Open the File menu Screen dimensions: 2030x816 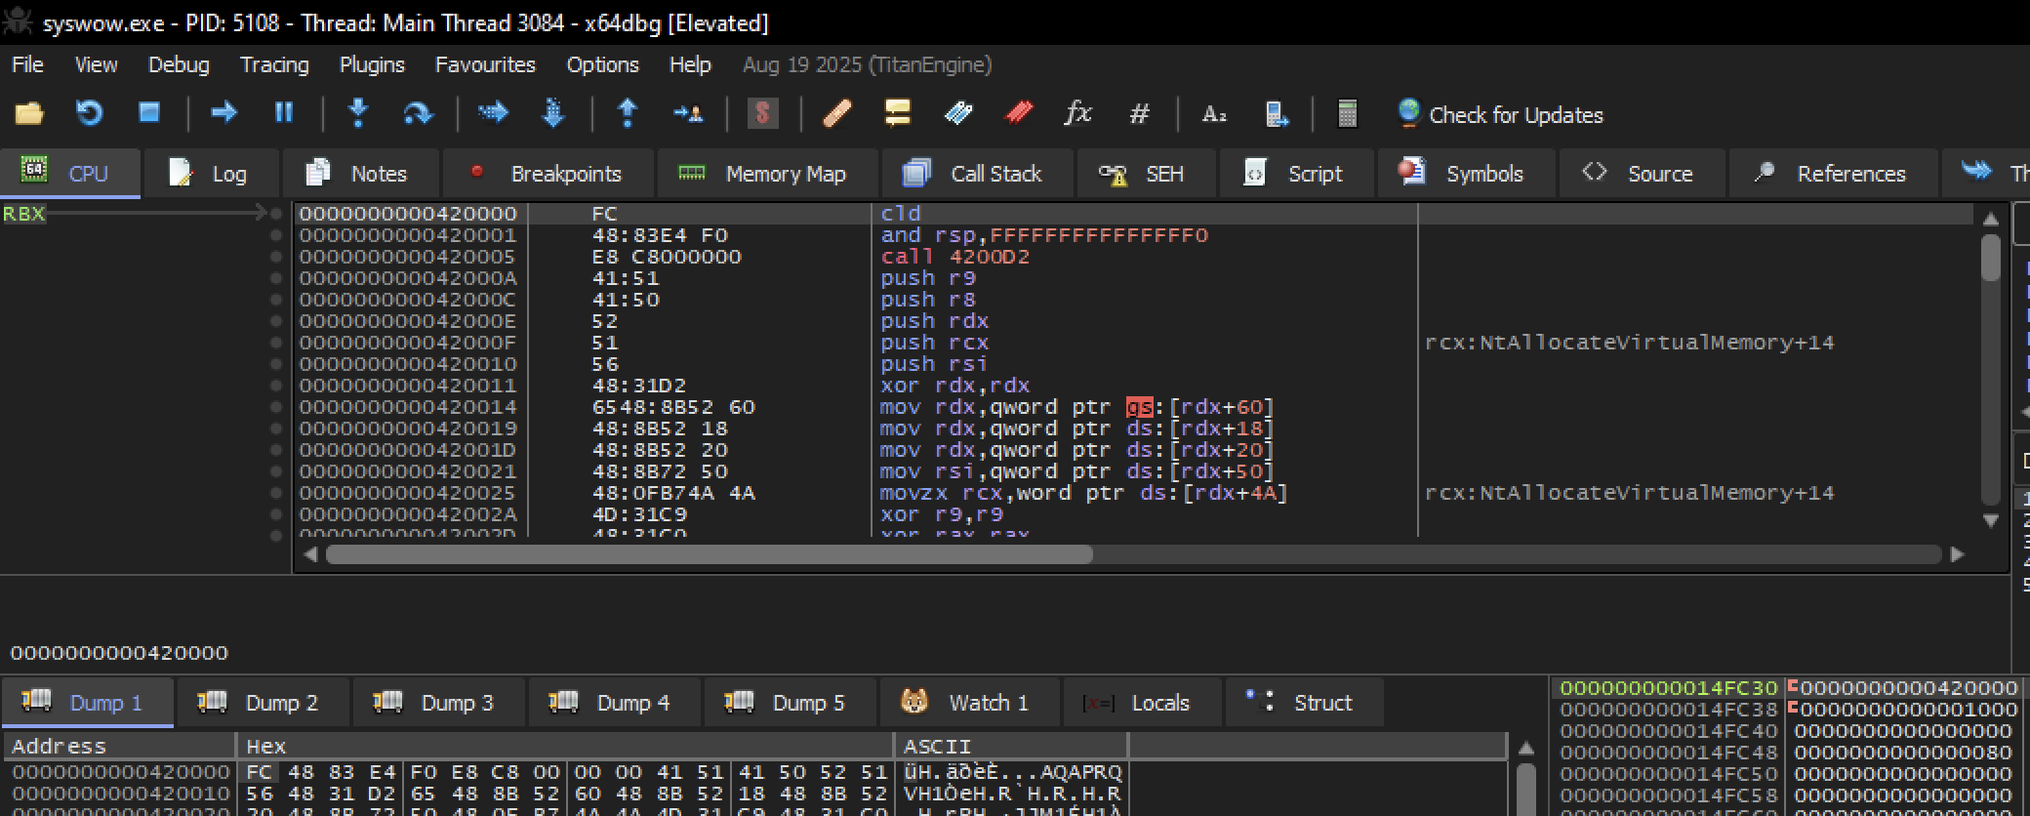[x=27, y=64]
